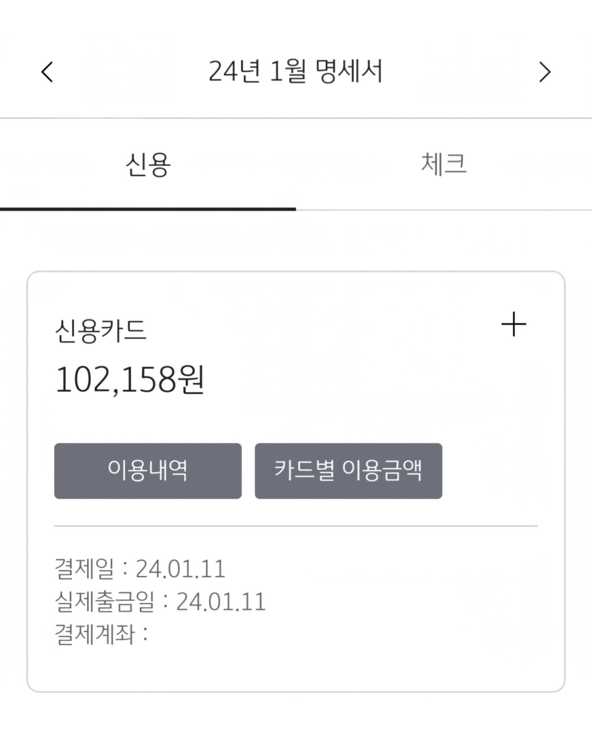Tap the 실제출금일 label

(x=104, y=601)
